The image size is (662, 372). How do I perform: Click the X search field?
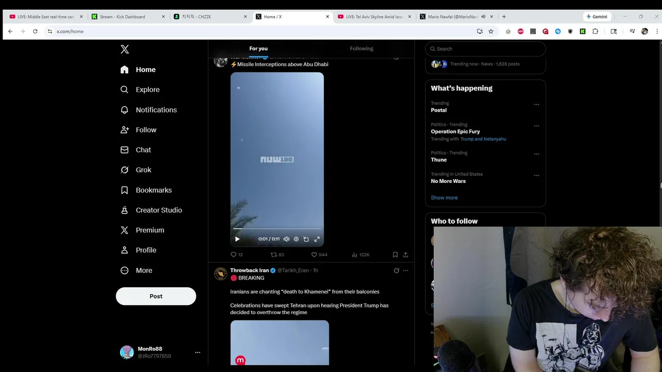click(485, 49)
